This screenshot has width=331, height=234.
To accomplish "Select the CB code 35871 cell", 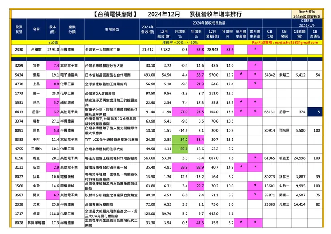I will click(270, 195).
